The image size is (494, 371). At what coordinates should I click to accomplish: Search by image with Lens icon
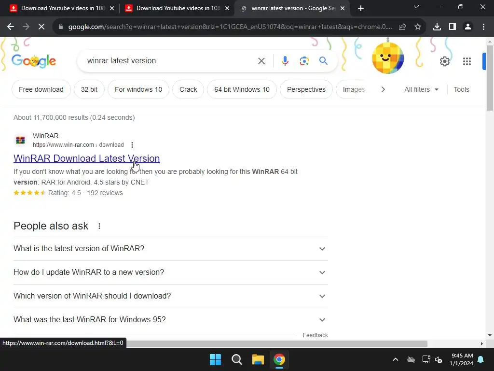[304, 61]
